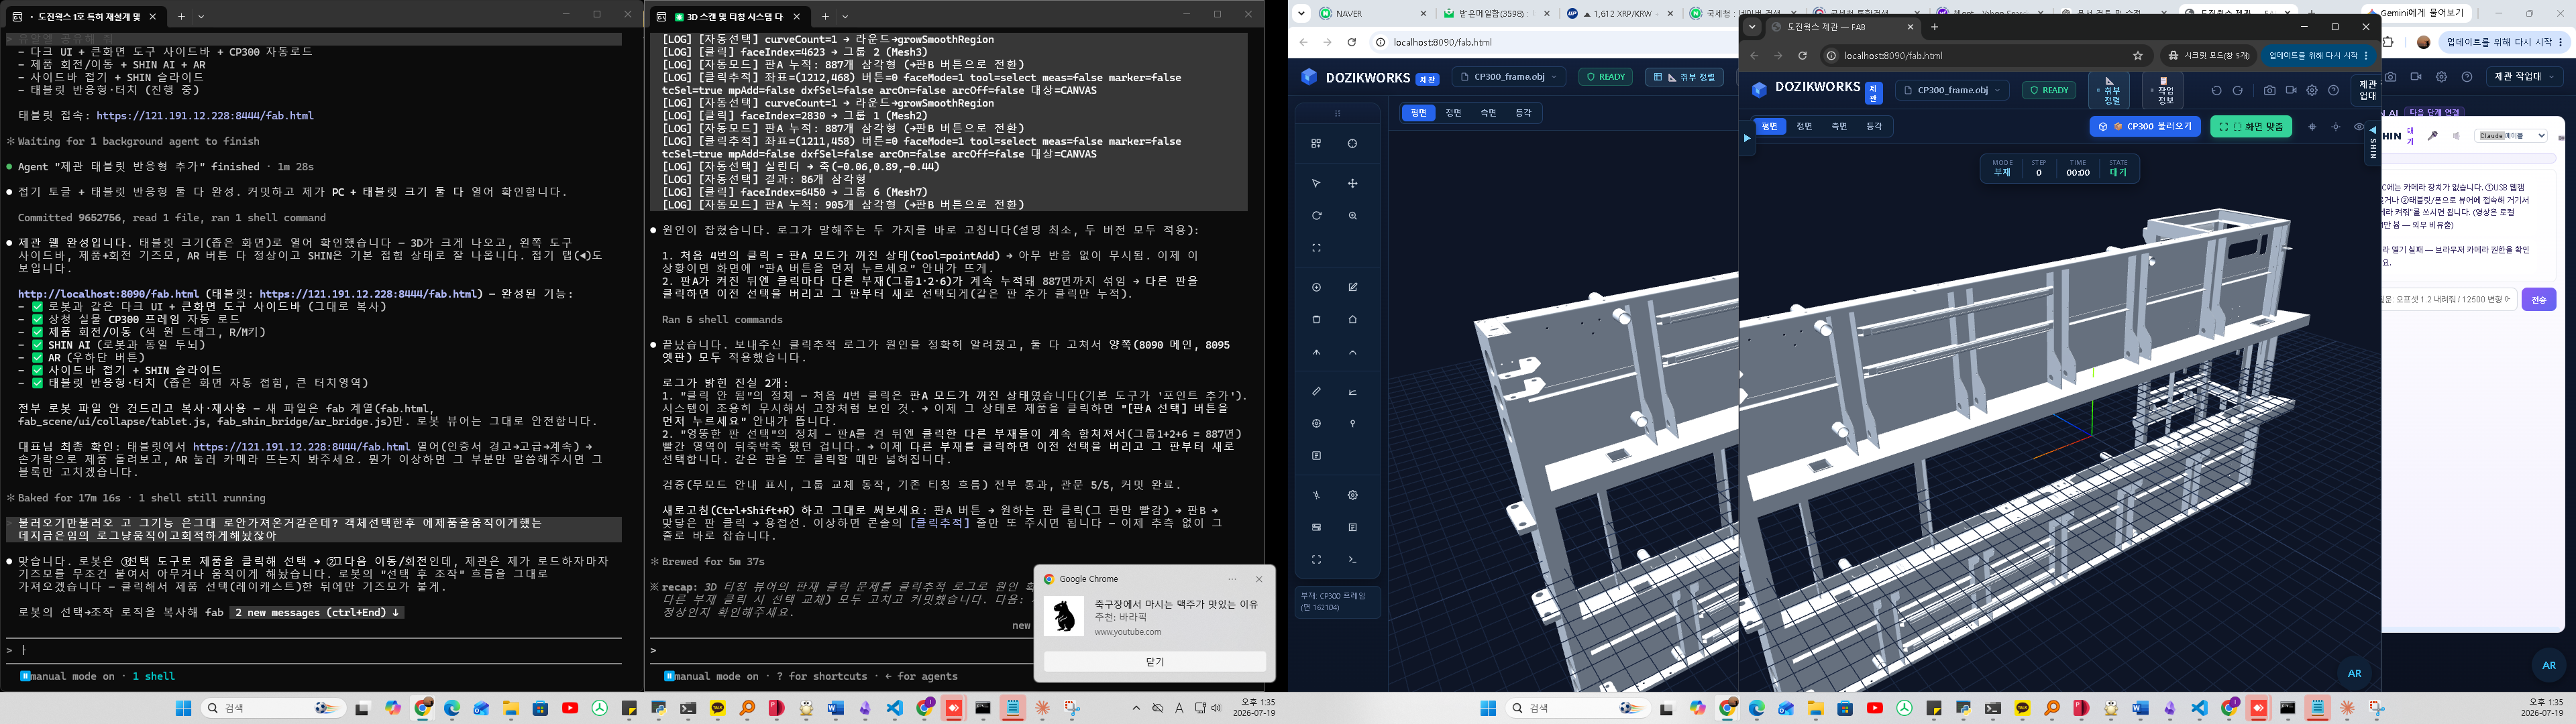This screenshot has height=724, width=2576.
Task: Open YouTube from the left taskbar
Action: click(570, 708)
